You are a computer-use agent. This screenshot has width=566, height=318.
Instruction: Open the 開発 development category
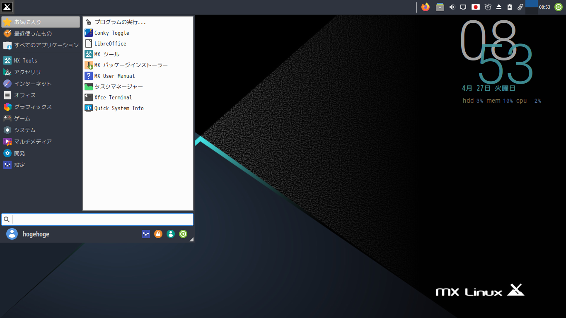[x=41, y=153]
